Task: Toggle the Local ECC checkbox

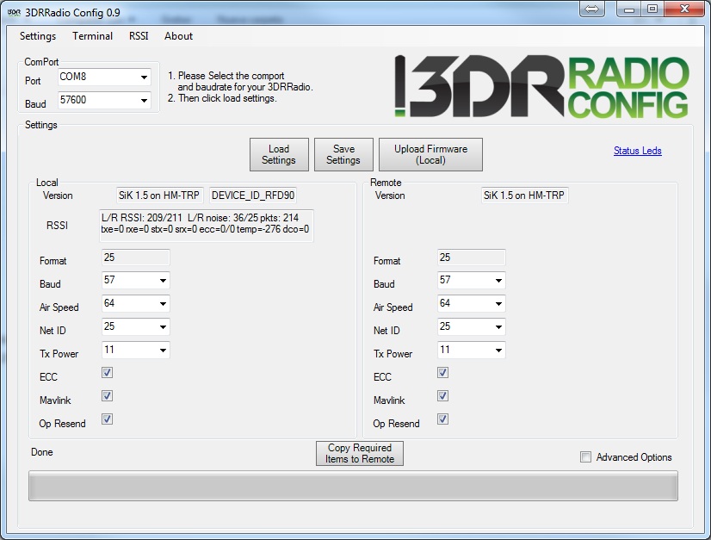Action: [x=107, y=373]
